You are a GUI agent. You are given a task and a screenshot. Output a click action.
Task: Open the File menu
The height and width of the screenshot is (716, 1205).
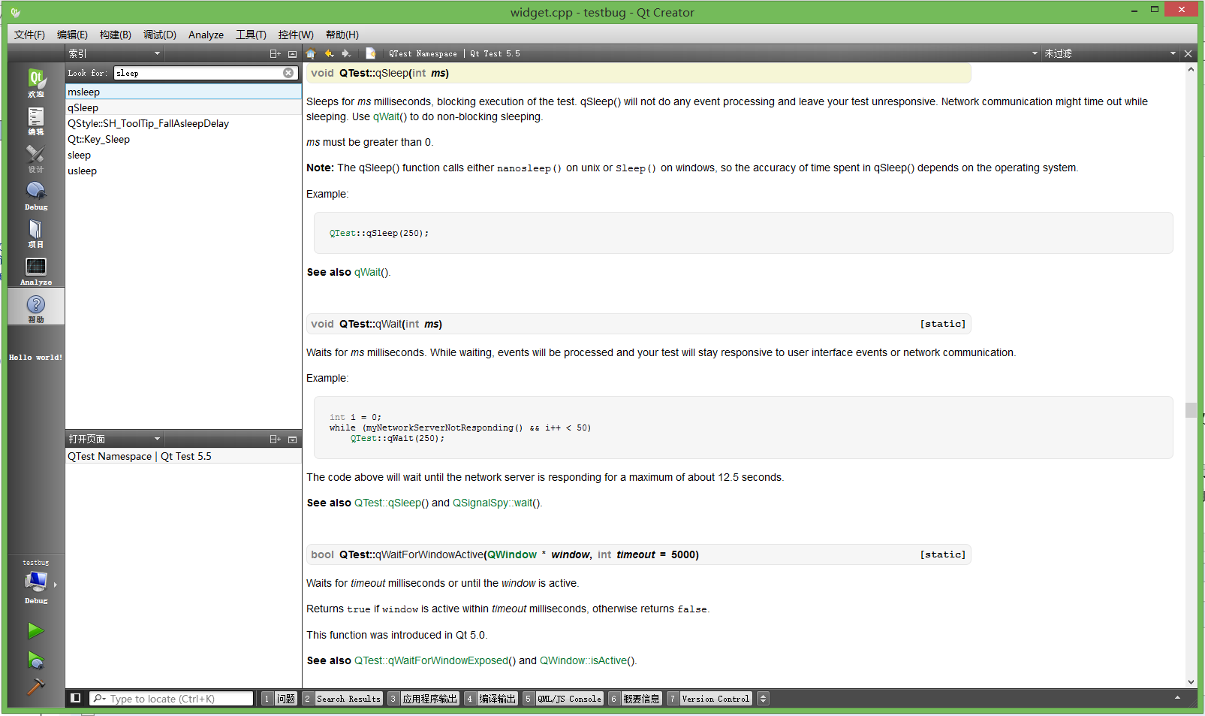29,35
